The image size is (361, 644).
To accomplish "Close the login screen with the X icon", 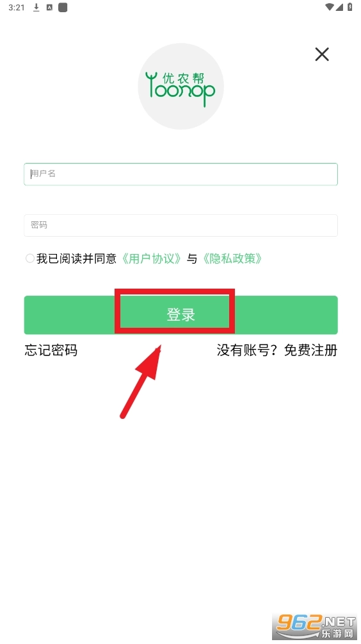I will 322,55.
